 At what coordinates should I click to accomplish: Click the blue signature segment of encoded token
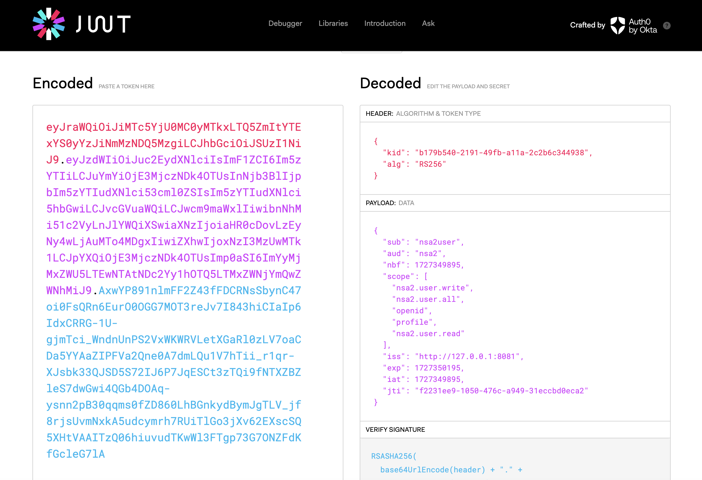point(173,372)
